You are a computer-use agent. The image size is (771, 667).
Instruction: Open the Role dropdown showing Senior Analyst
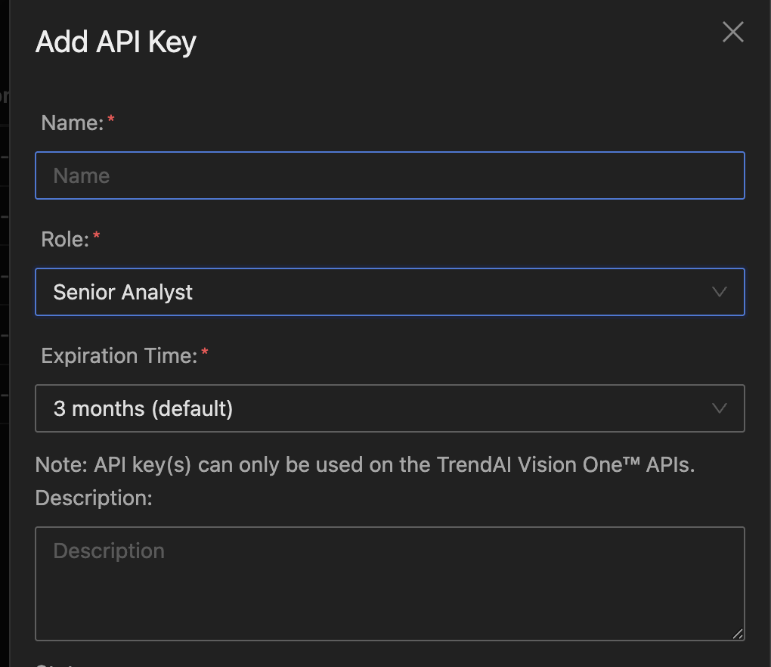pos(389,292)
